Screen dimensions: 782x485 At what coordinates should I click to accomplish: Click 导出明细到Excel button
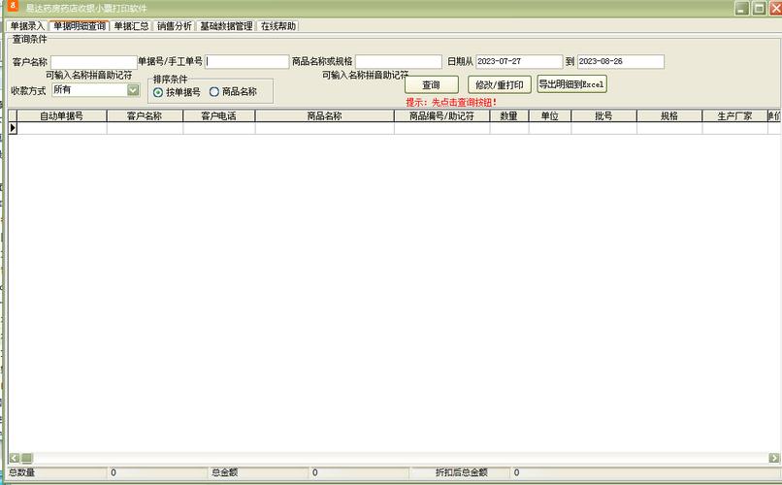[x=571, y=84]
